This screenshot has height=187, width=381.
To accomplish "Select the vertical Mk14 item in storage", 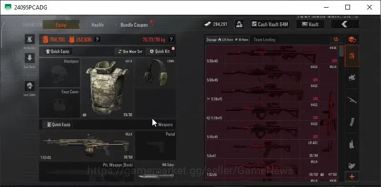I will coord(329,121).
